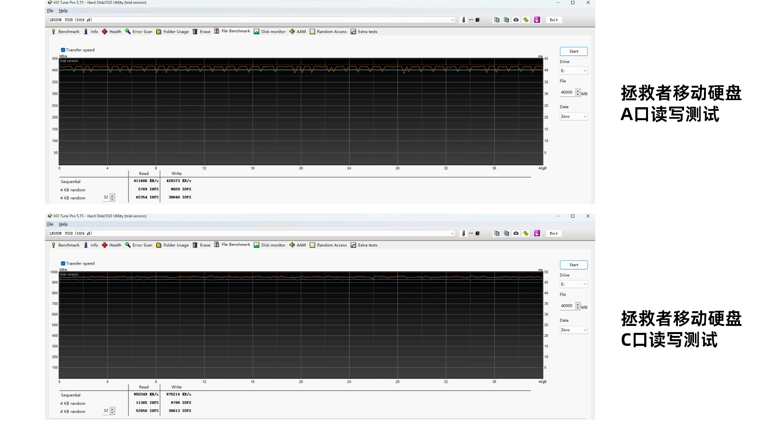Click the file size field in bottom window
The image size is (759, 427).
tap(567, 306)
